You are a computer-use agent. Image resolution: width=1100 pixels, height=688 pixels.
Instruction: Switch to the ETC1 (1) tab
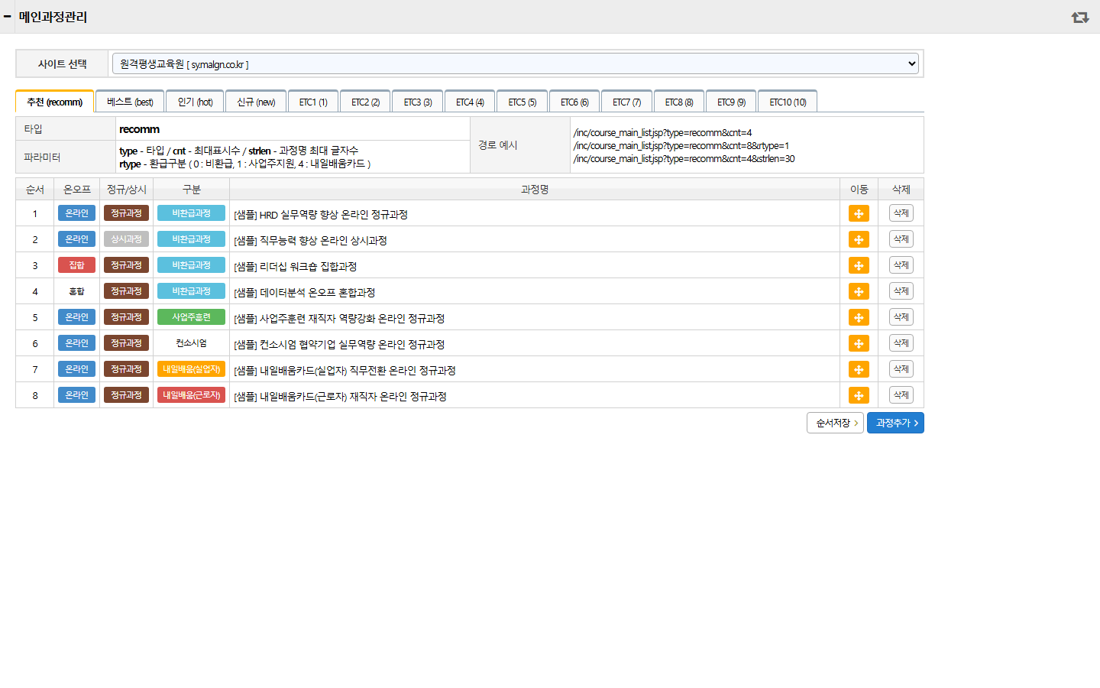[x=313, y=102]
